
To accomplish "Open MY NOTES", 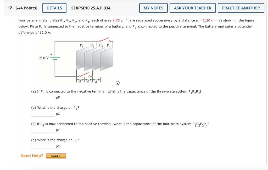I will pos(153,8).
